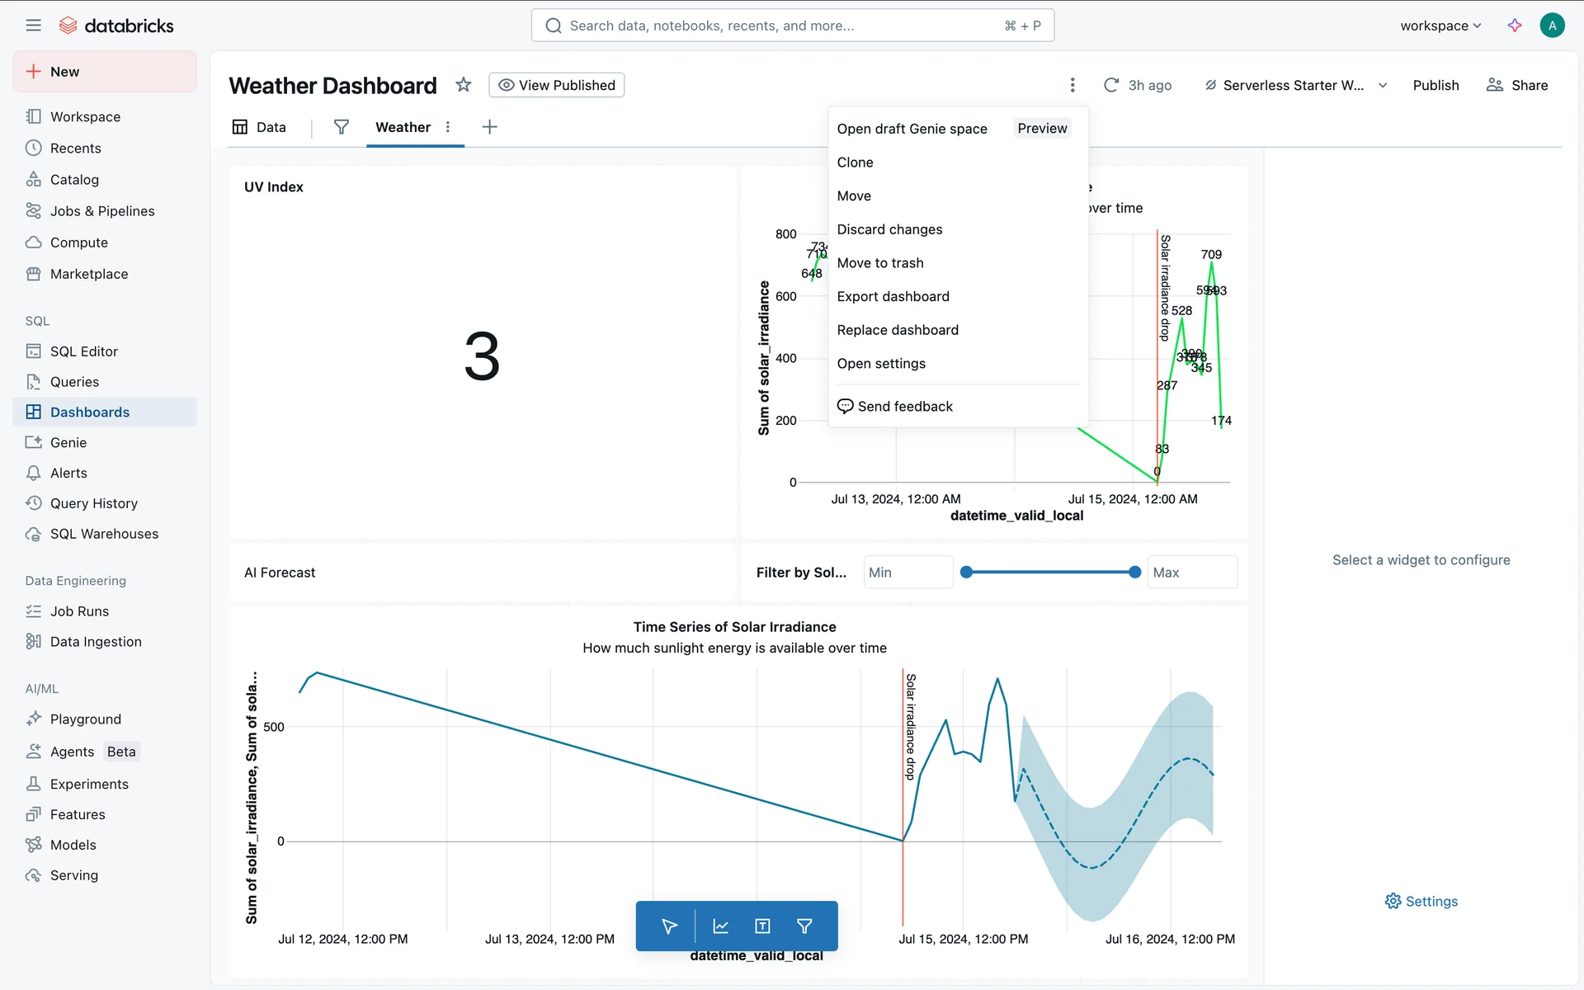The height and width of the screenshot is (990, 1584).
Task: Click the hamburger menu icon
Action: pos(33,26)
